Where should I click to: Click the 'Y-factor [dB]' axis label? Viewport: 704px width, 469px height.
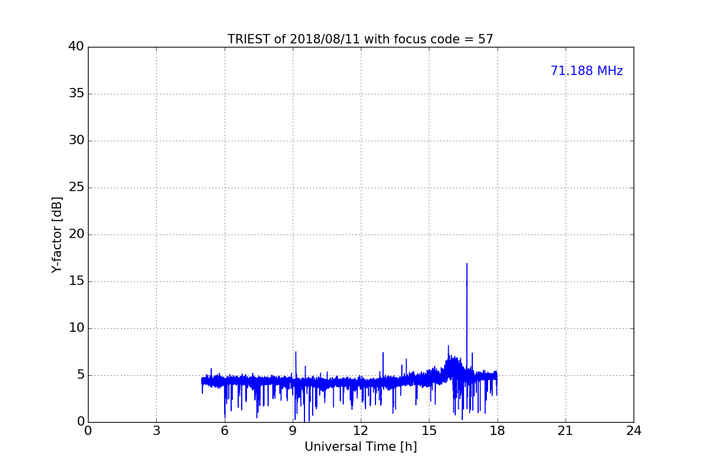click(x=57, y=235)
